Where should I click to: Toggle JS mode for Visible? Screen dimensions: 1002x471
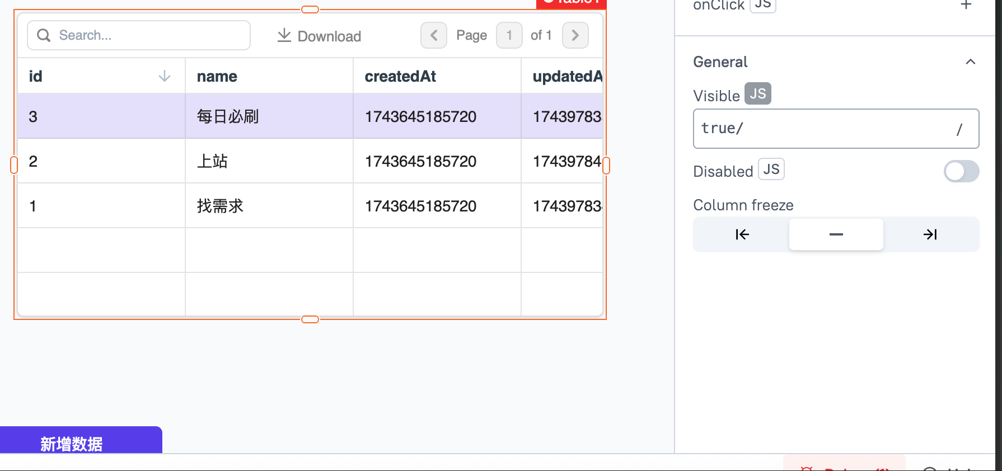(757, 93)
